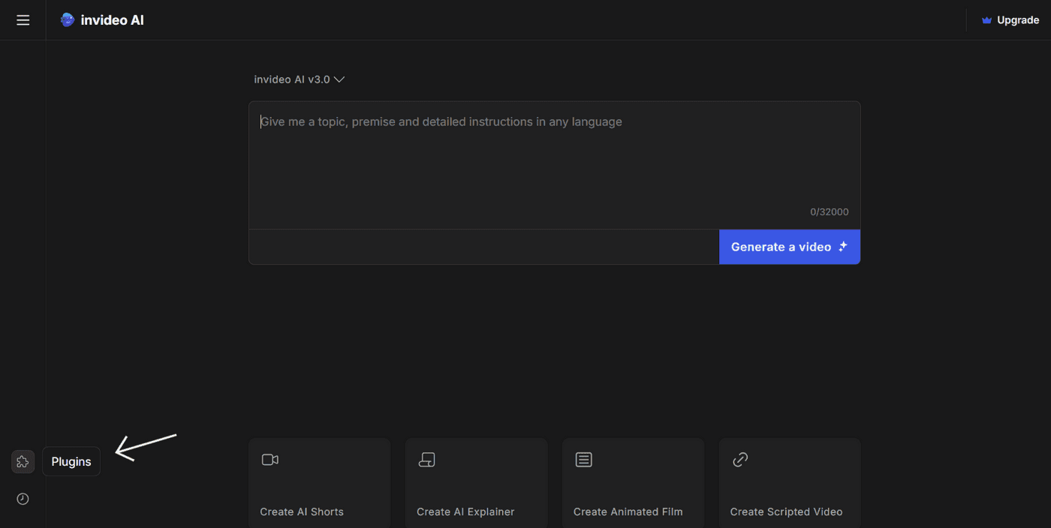The image size is (1051, 528).
Task: Click the chain-link Scripted Video icon
Action: coord(740,460)
